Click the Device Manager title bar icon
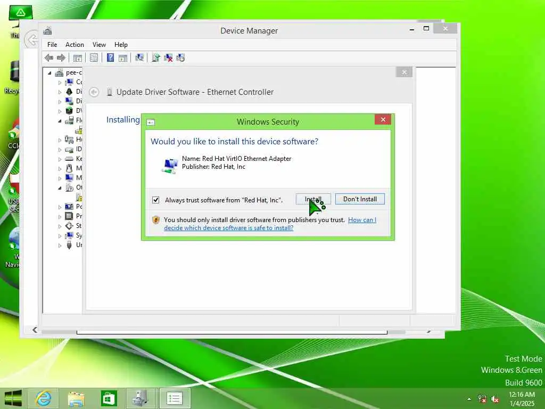The height and width of the screenshot is (409, 545). click(47, 30)
